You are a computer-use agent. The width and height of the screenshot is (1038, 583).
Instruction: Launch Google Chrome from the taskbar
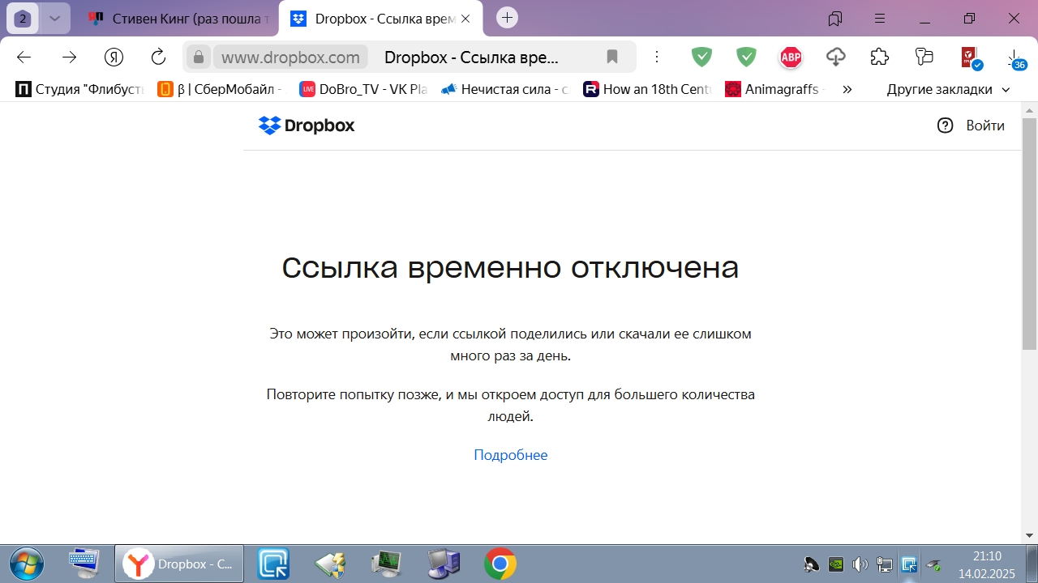(x=500, y=564)
